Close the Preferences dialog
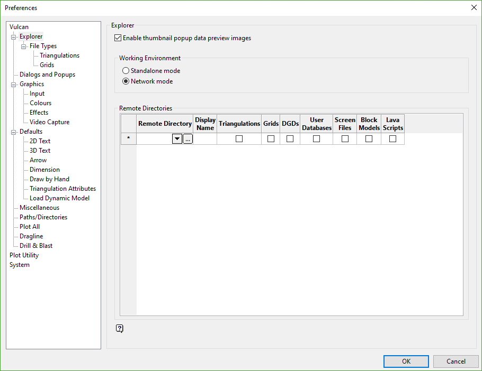This screenshot has width=482, height=371. pos(474,8)
